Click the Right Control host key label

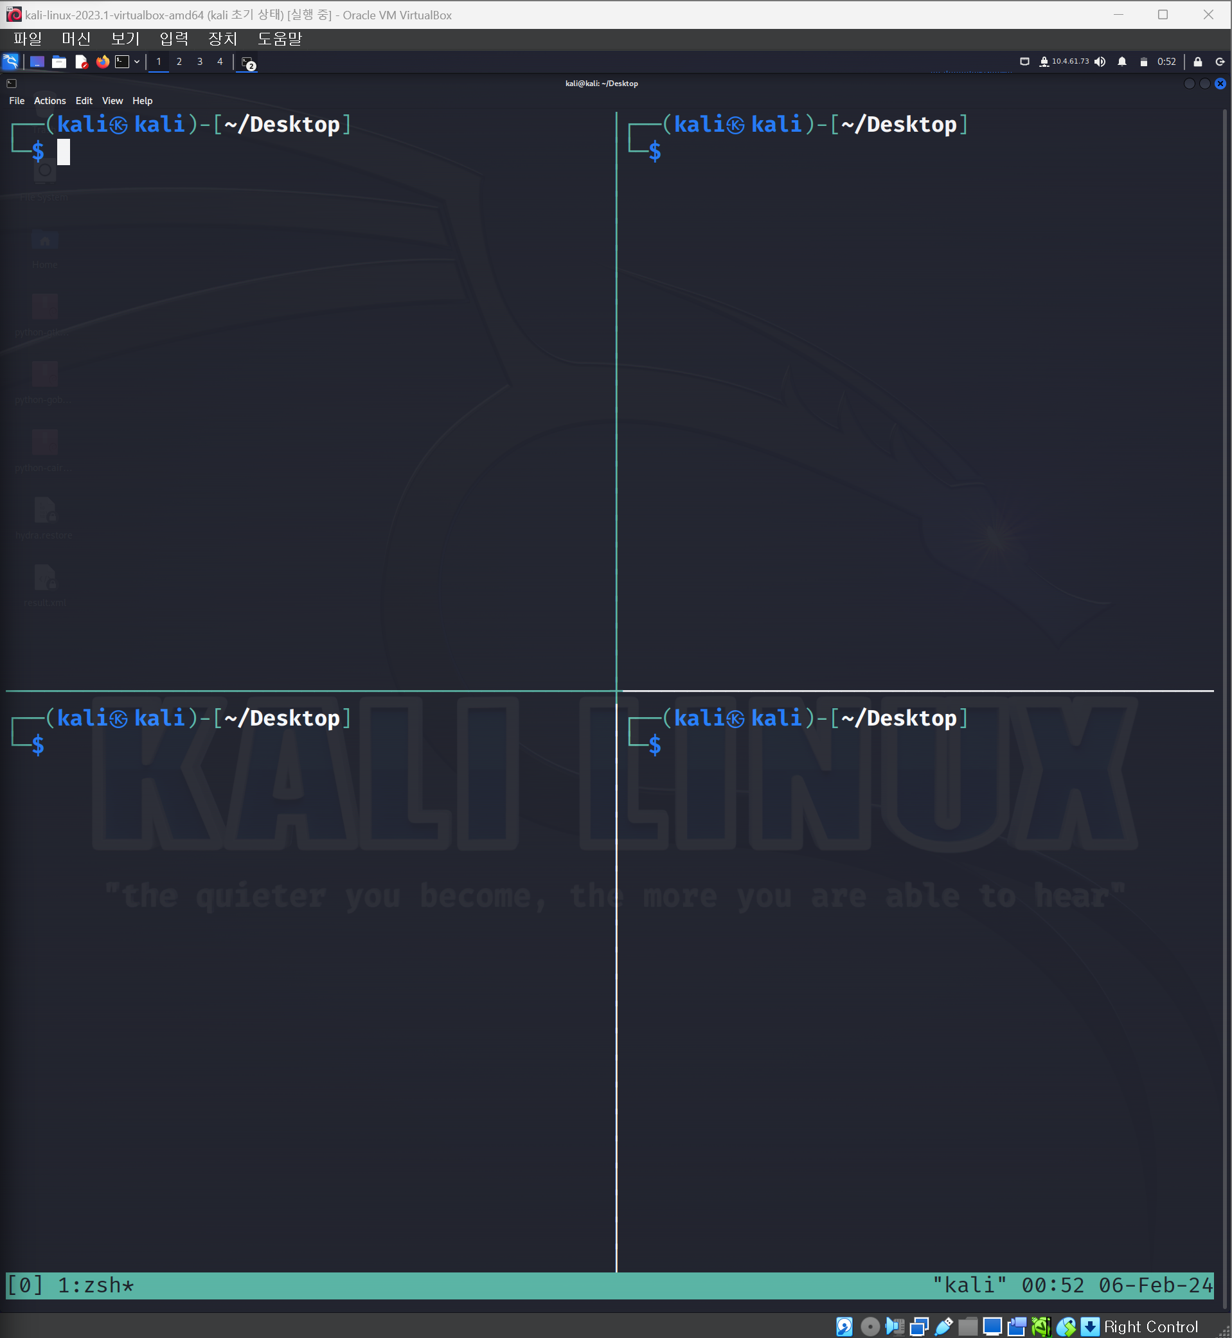(x=1151, y=1326)
